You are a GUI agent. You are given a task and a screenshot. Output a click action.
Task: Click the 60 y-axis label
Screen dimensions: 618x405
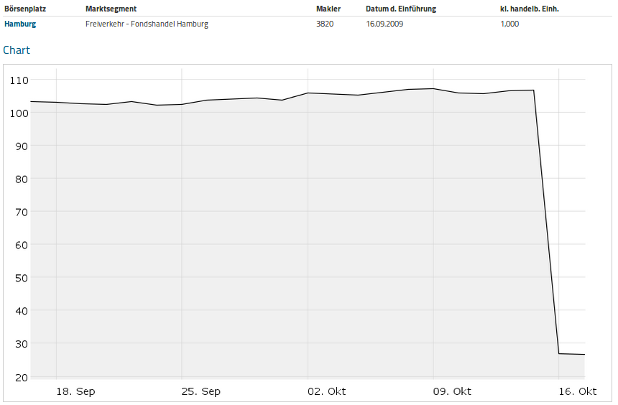point(22,245)
